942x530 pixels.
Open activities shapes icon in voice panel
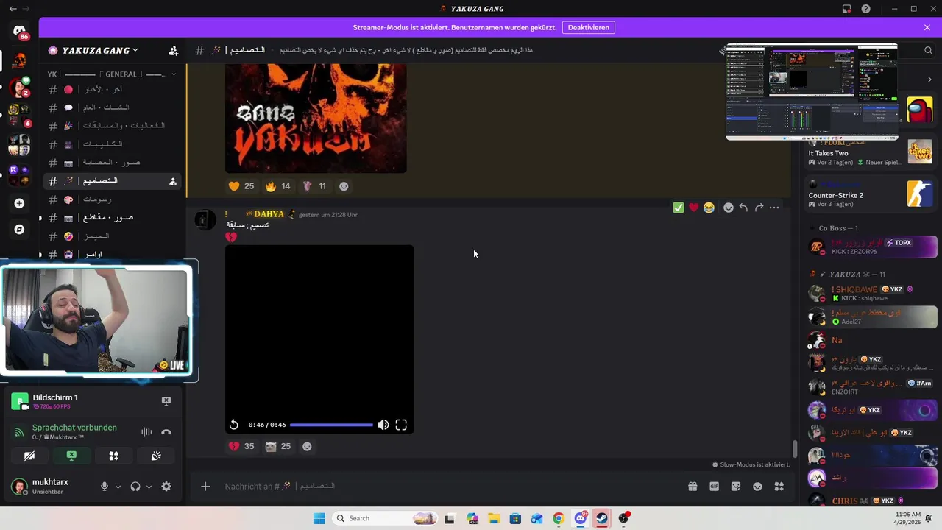point(114,456)
